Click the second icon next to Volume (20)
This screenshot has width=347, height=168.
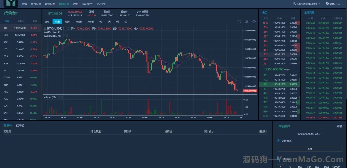coord(62,97)
